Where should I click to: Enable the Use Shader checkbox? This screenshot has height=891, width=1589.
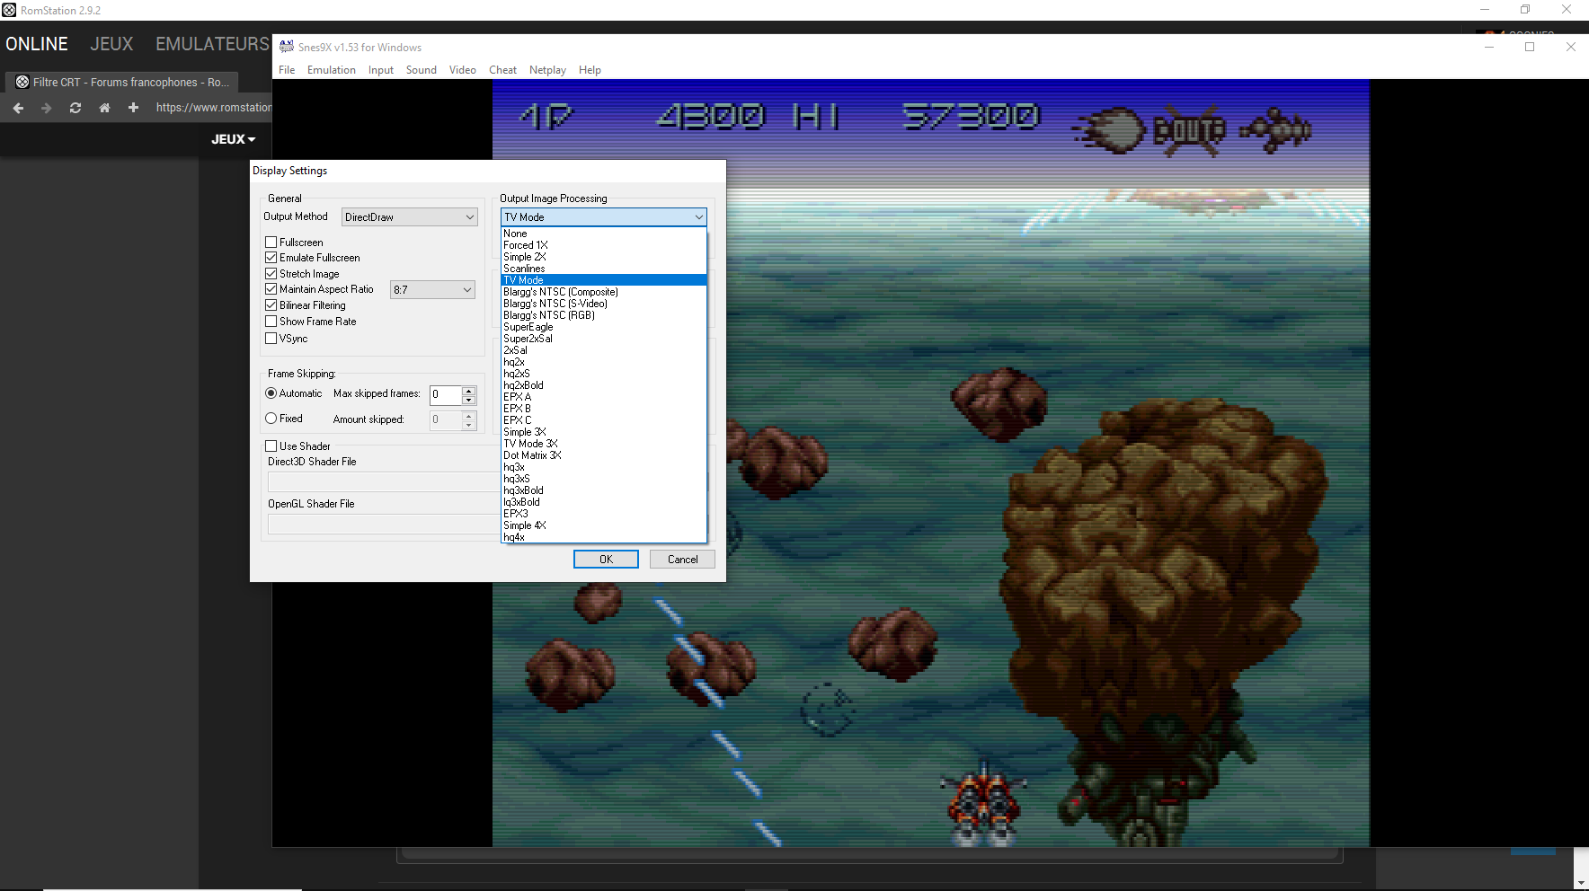271,446
